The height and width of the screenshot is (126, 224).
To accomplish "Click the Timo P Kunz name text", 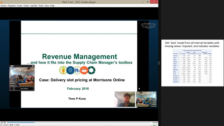I will point(77,99).
